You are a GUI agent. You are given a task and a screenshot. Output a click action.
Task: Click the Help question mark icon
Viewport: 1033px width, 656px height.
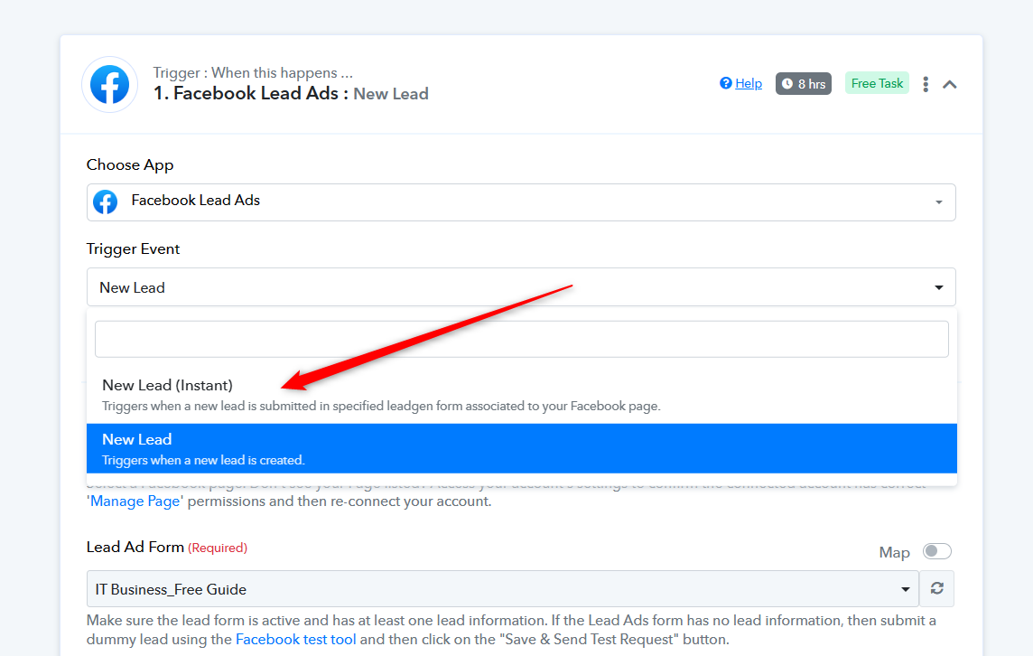(725, 83)
